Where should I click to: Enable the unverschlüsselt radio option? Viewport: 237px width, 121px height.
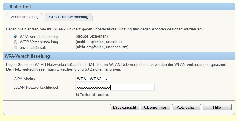[15, 47]
